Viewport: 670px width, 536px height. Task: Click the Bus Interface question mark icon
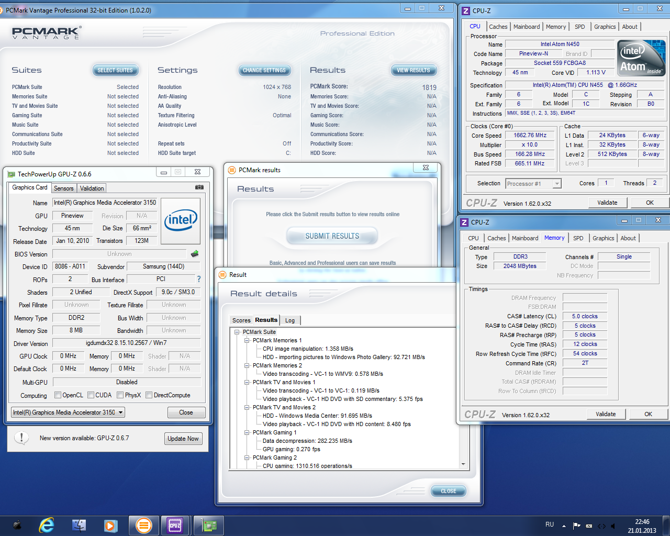[199, 279]
